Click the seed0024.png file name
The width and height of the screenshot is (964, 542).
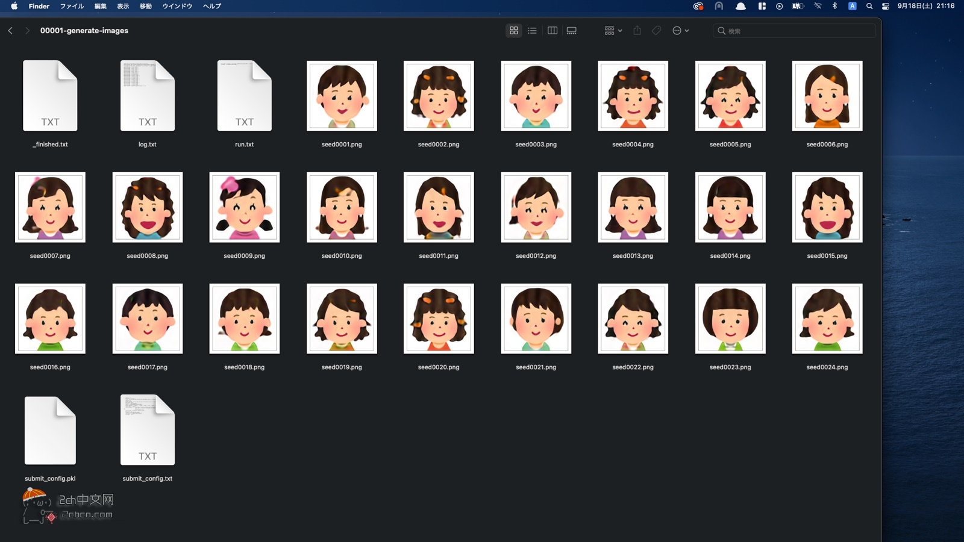pyautogui.click(x=827, y=367)
